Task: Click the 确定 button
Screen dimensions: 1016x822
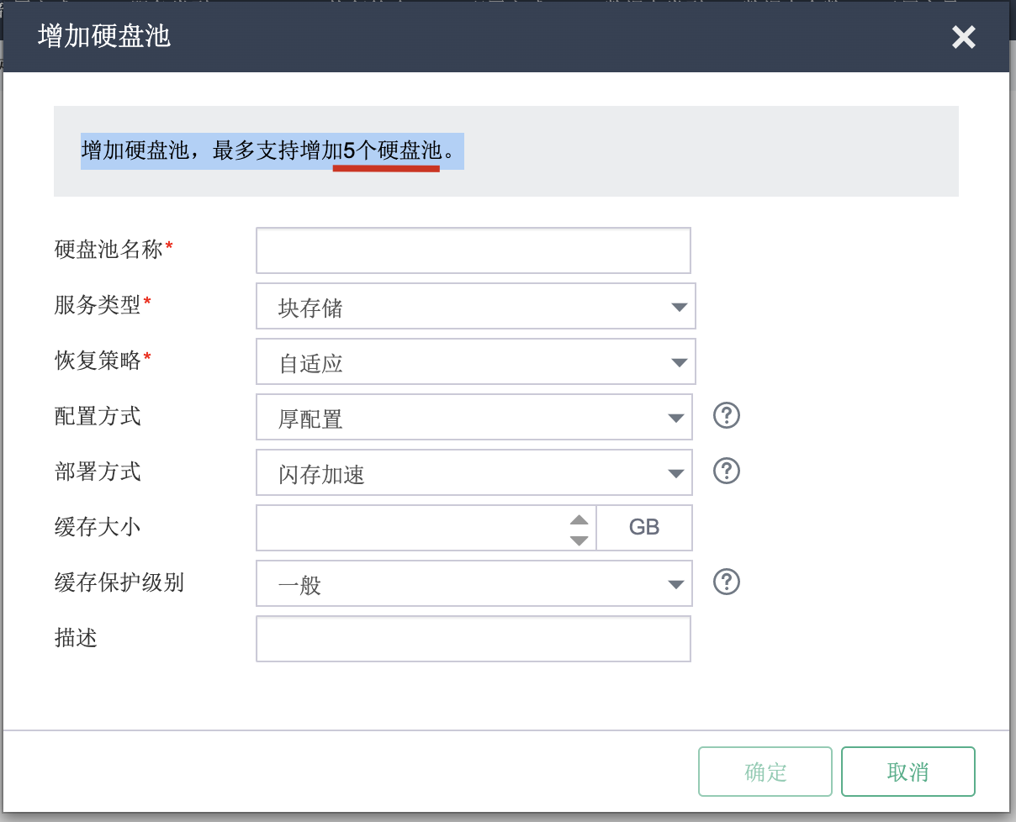Action: (x=765, y=772)
